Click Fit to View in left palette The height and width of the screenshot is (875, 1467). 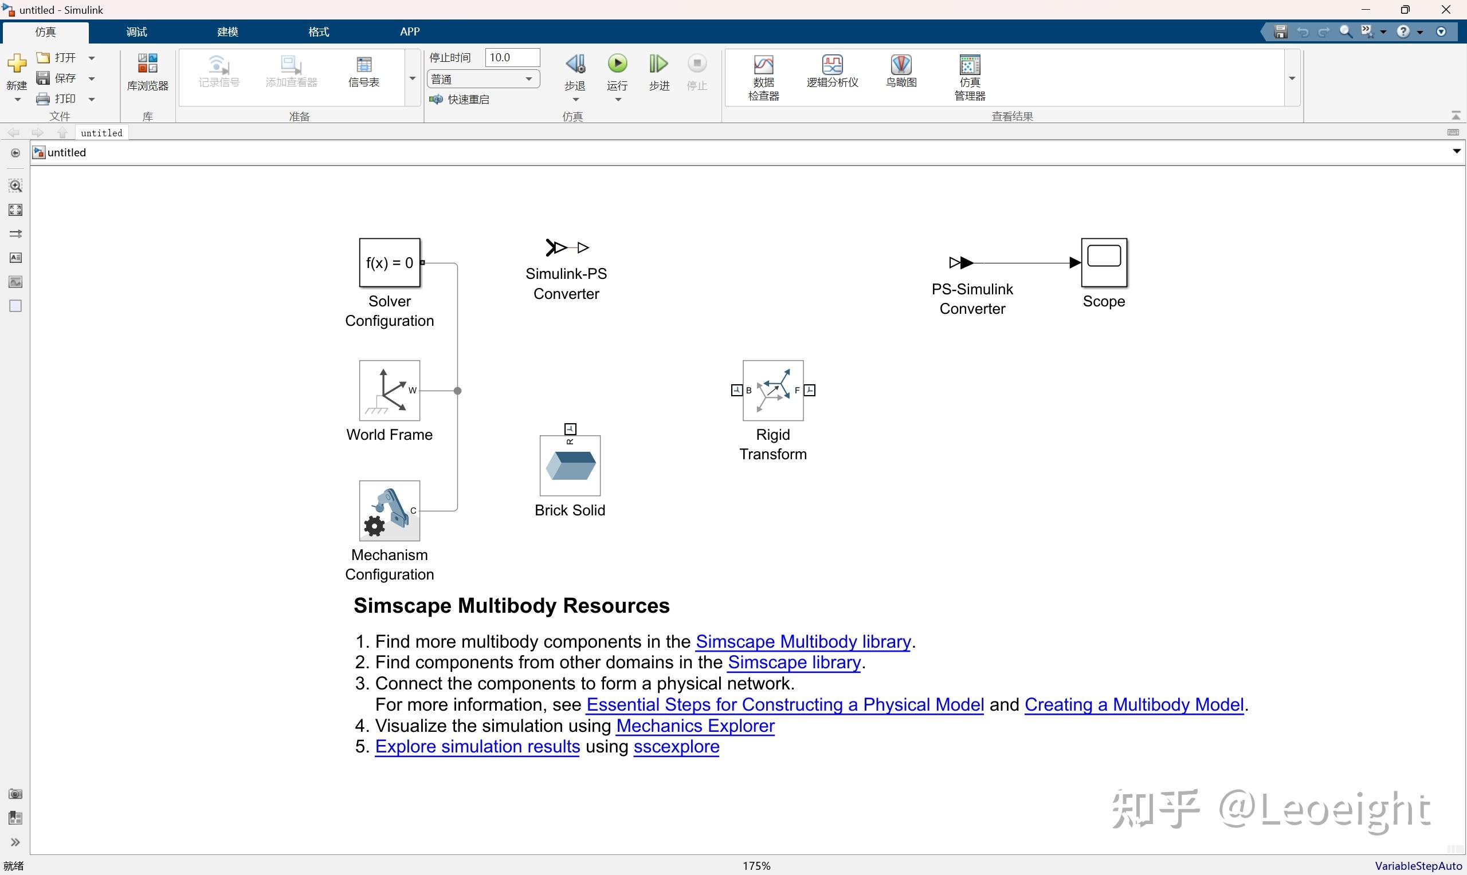[16, 210]
